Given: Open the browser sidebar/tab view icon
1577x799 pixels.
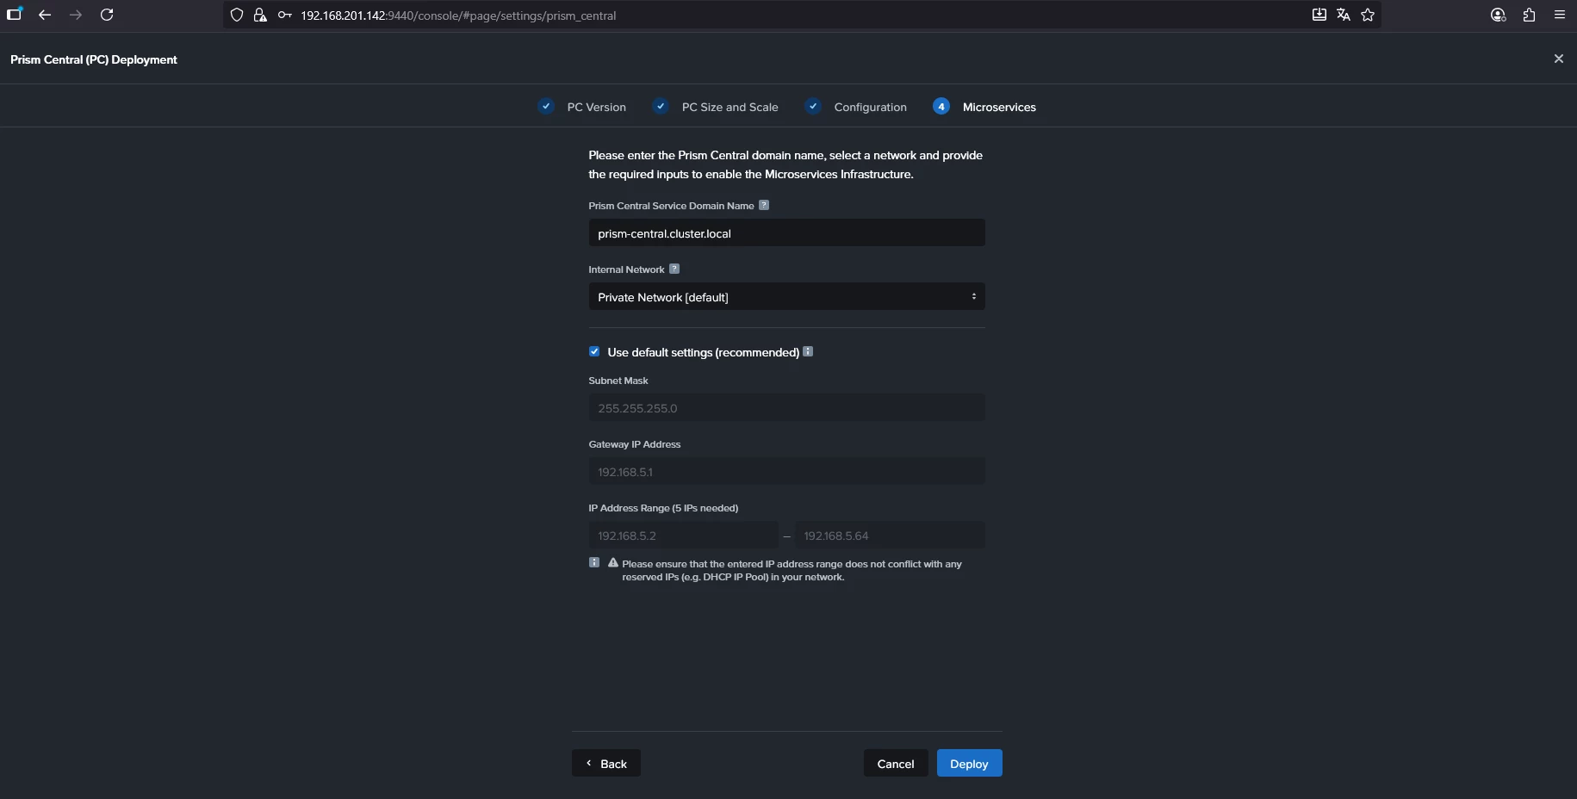Looking at the screenshot, I should point(14,15).
